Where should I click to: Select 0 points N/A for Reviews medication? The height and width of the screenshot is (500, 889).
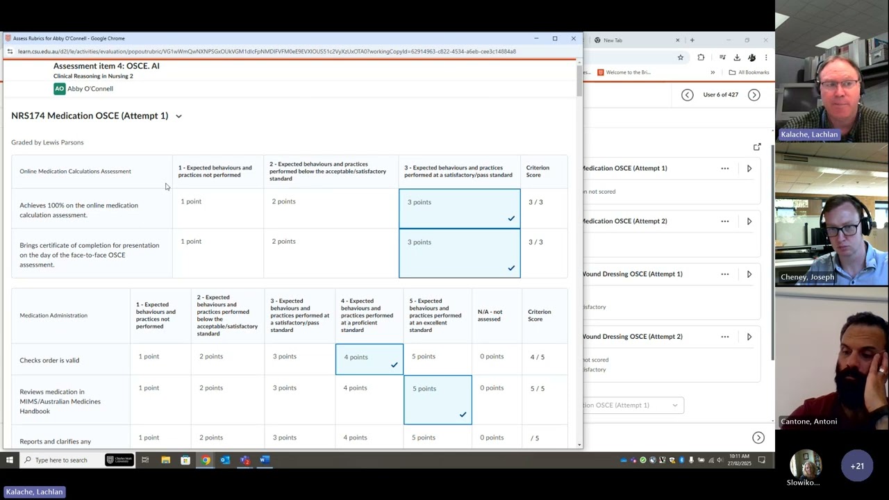point(497,400)
